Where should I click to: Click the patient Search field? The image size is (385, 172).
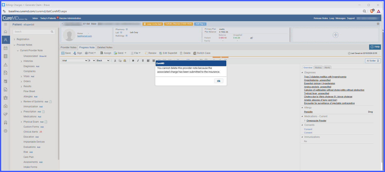[x=34, y=32]
